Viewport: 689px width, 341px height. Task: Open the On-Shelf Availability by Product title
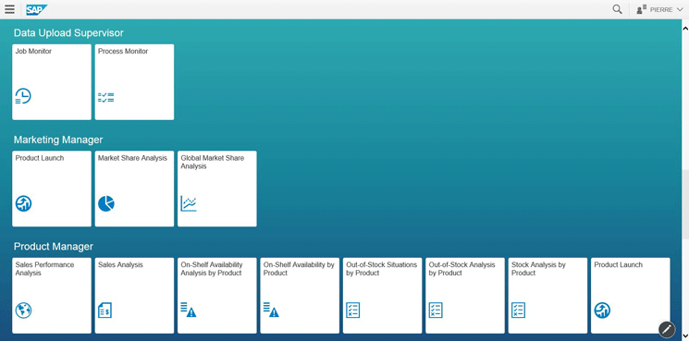point(299,269)
